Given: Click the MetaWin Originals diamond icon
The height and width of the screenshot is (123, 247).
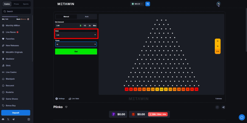Looking at the screenshot, I should 3,52.
